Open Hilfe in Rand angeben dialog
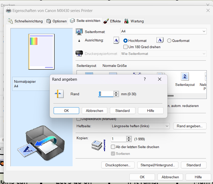Screen dimensions: 213x184 [151, 111]
